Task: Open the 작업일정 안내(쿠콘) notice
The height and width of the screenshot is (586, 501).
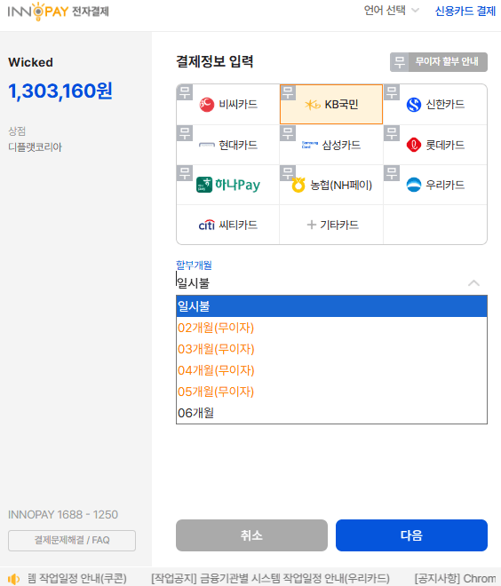Action: 77,579
